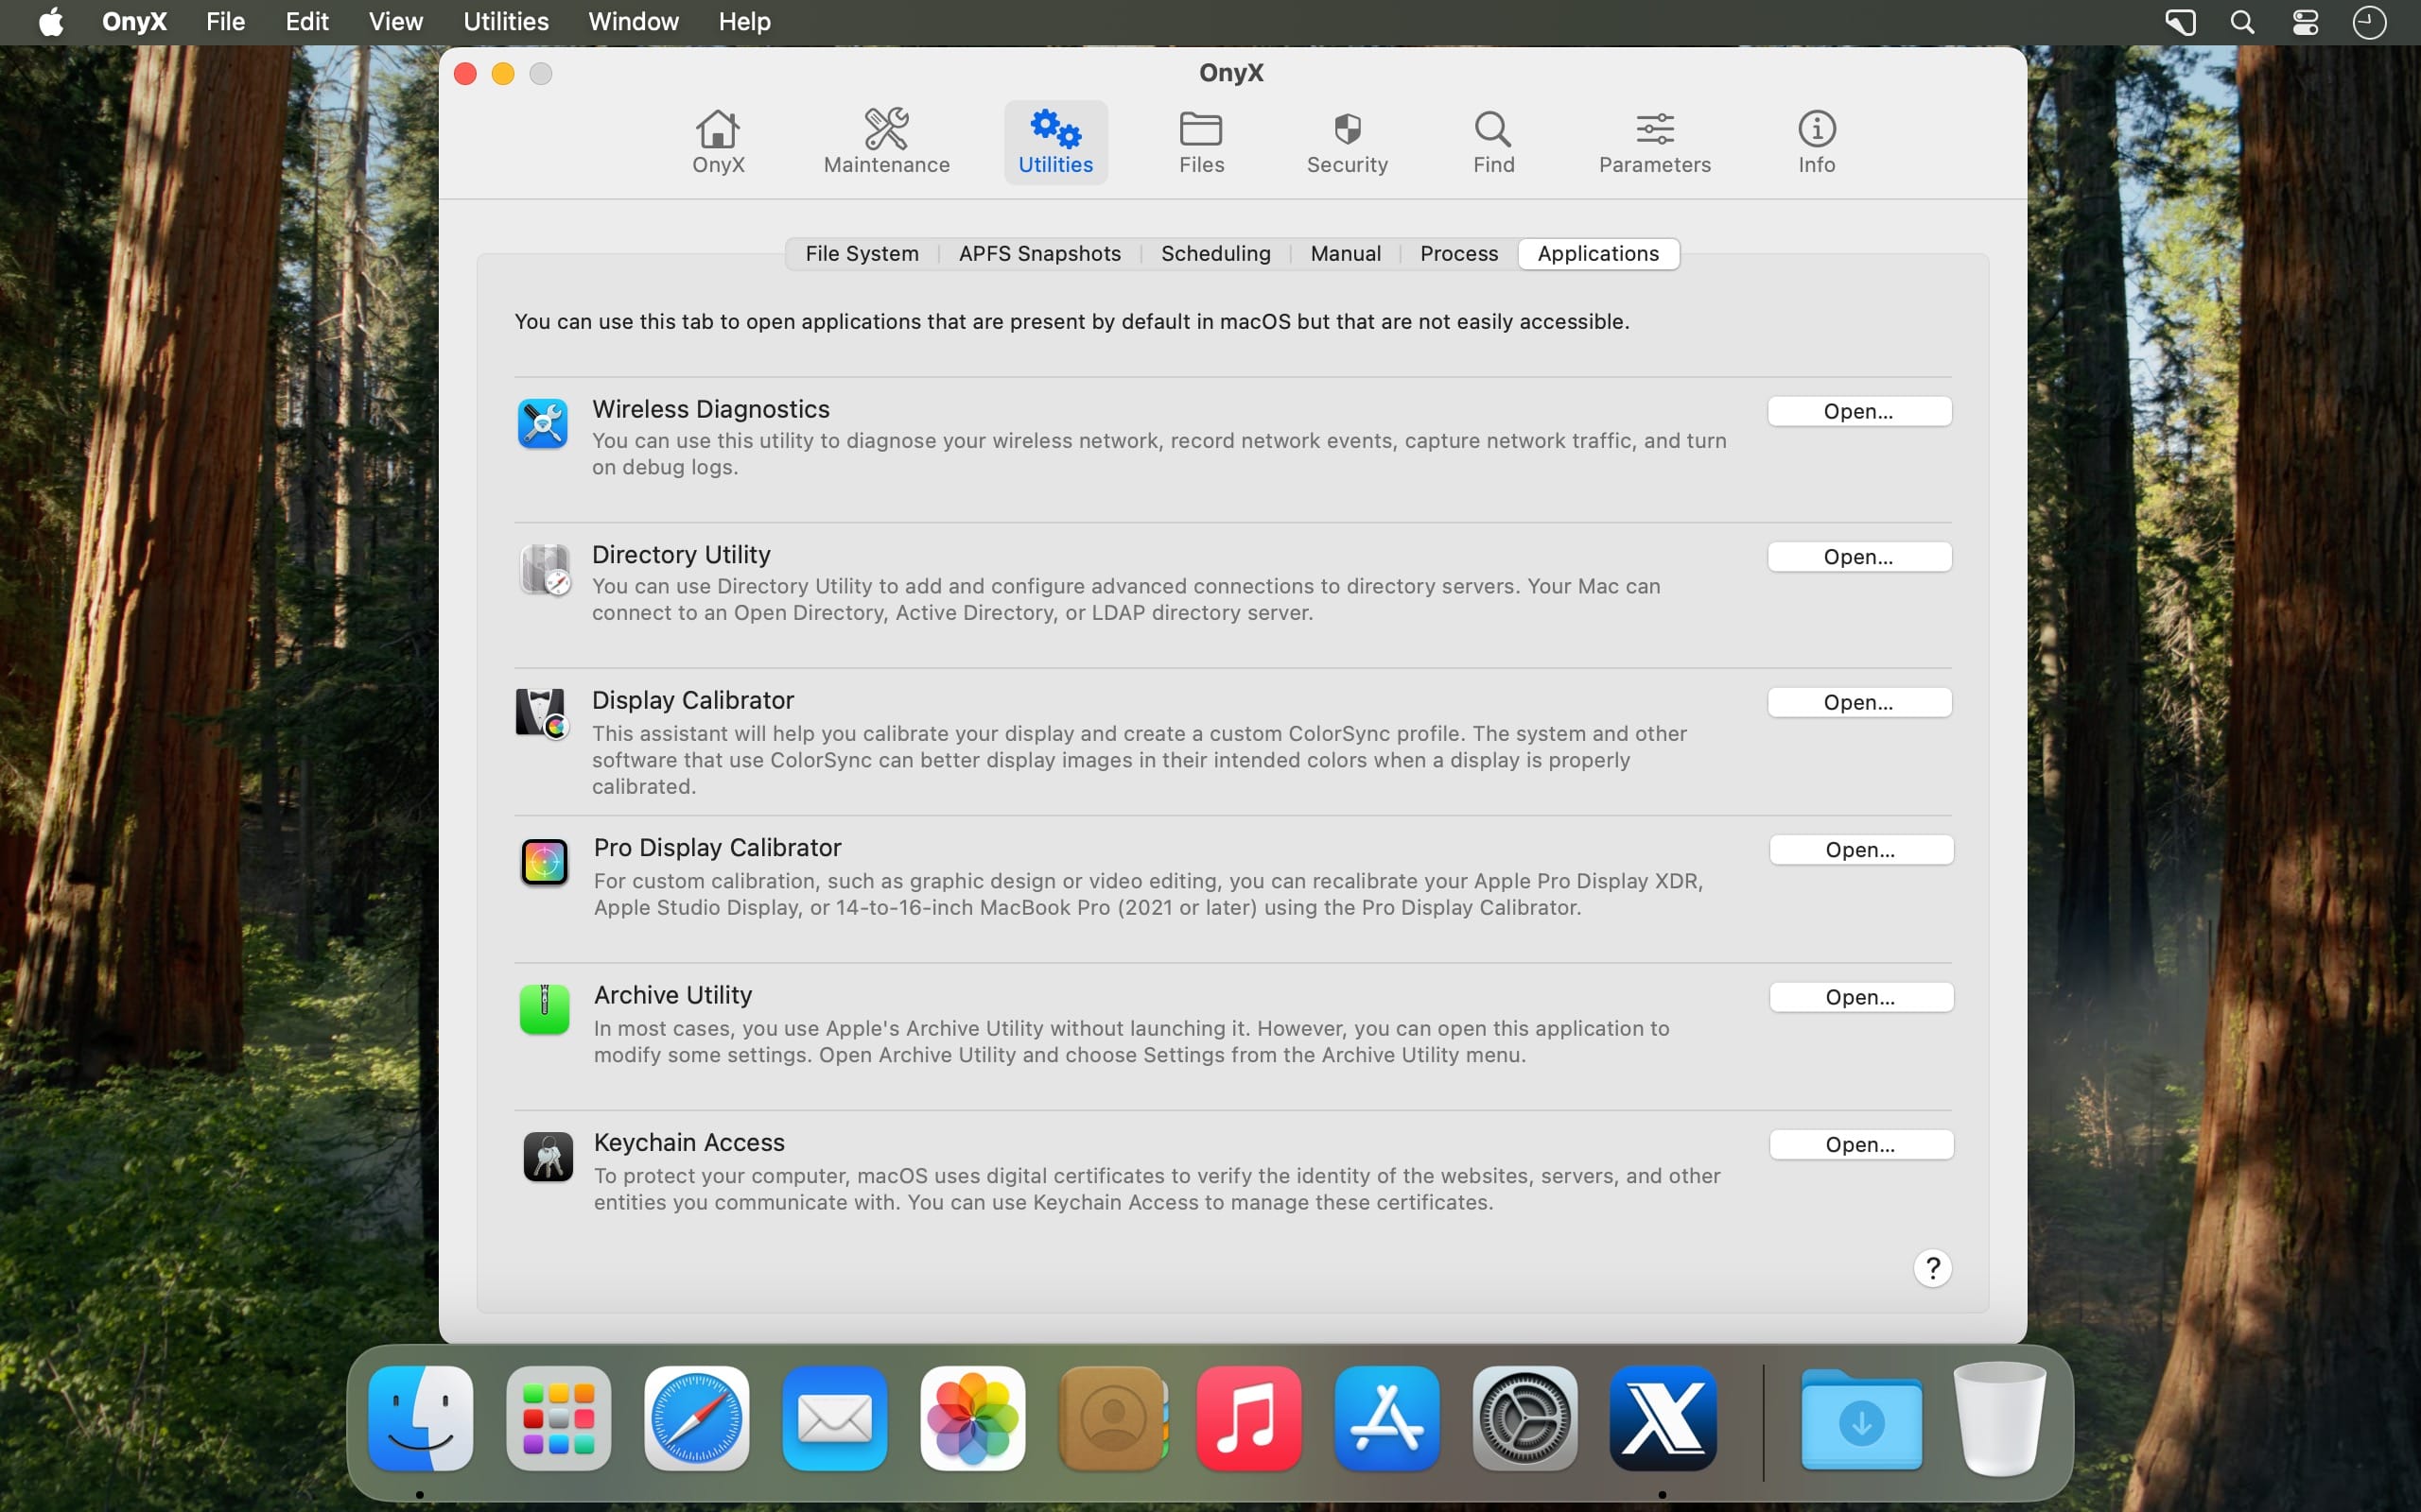Switch to the APFS Snapshots tab
The height and width of the screenshot is (1512, 2421).
point(1039,254)
